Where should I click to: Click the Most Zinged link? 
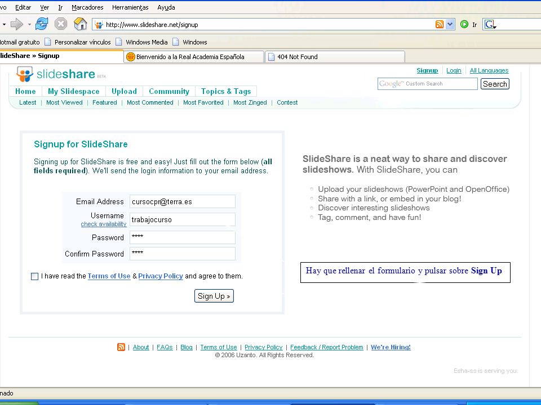tap(250, 102)
